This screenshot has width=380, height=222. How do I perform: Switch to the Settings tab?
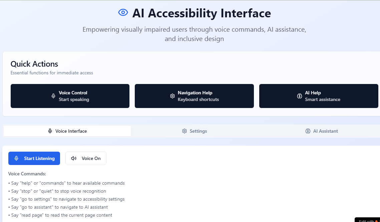pyautogui.click(x=195, y=131)
